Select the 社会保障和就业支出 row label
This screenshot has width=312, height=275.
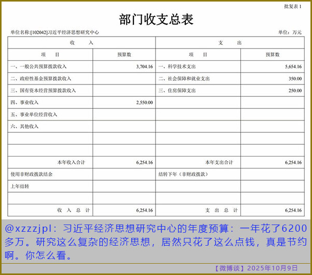click(x=184, y=78)
